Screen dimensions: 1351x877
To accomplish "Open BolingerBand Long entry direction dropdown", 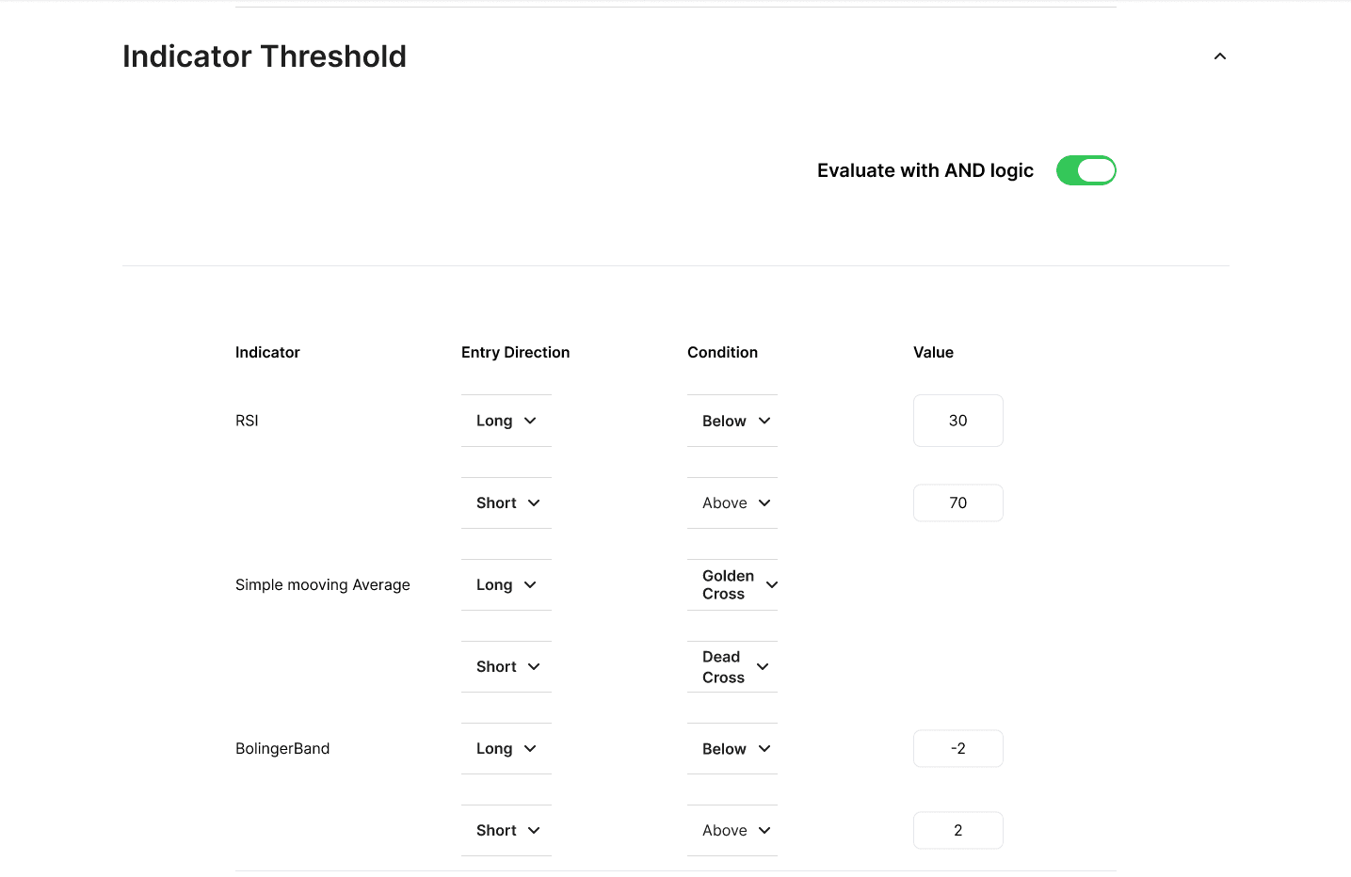I will click(507, 749).
